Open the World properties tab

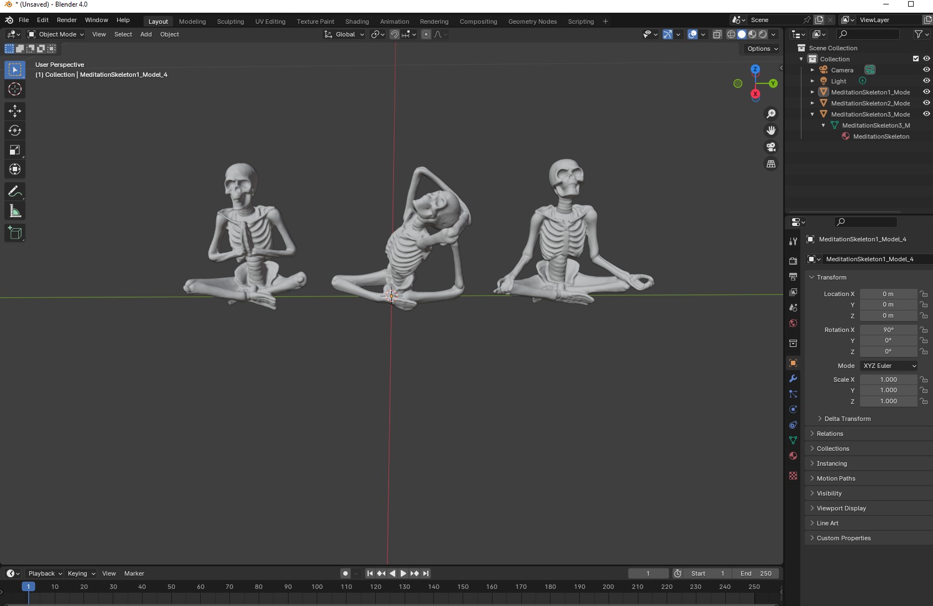coord(793,323)
